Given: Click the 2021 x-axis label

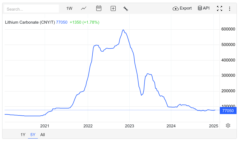Looking at the screenshot, I should 45,126.
